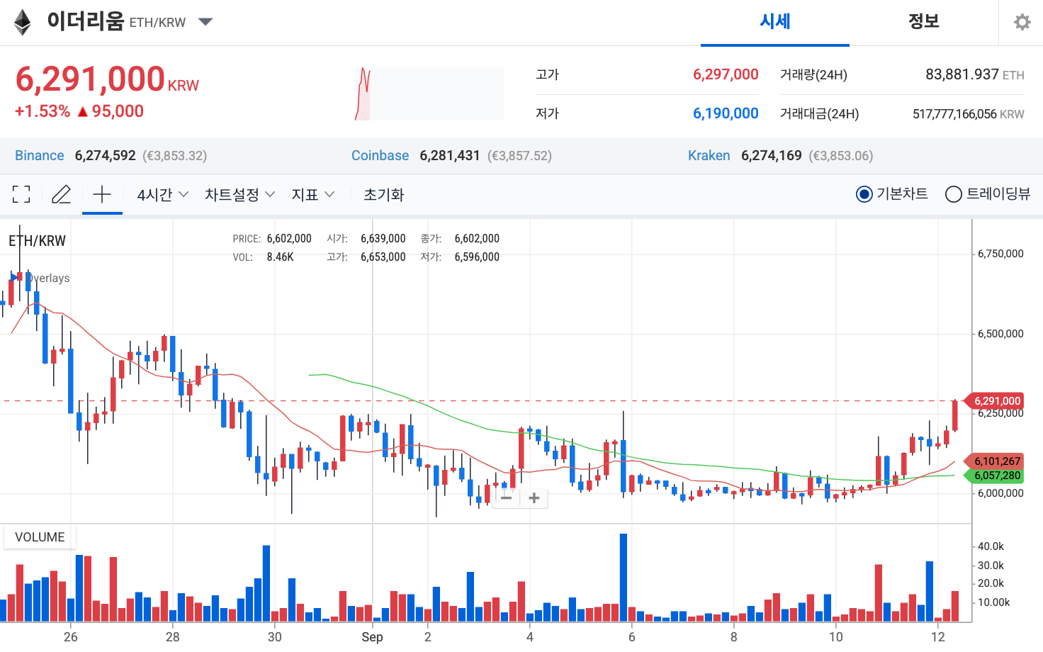Open the ETH/KRW pair selector arrow

205,22
